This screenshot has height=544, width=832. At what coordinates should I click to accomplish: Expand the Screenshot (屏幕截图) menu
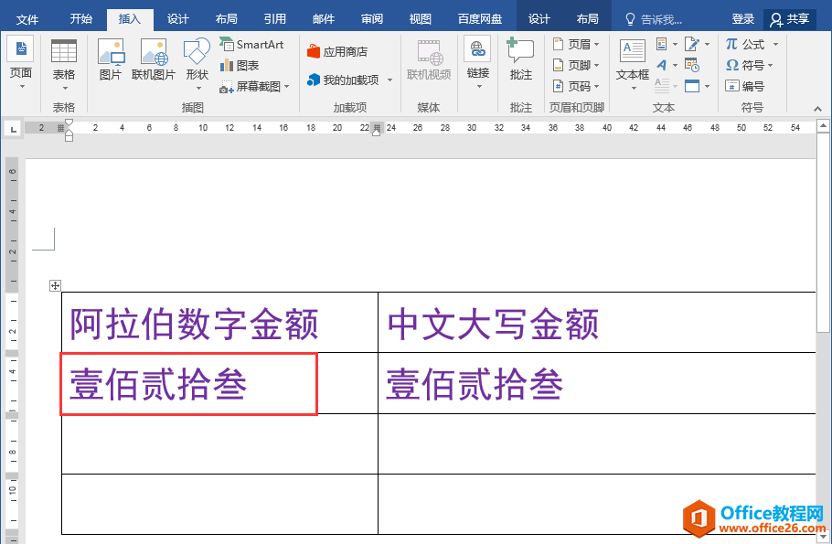coord(255,86)
